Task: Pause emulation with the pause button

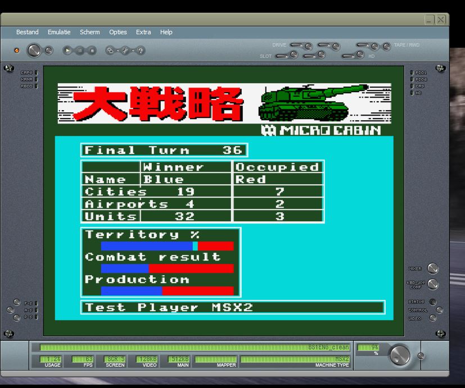Action: click(79, 51)
